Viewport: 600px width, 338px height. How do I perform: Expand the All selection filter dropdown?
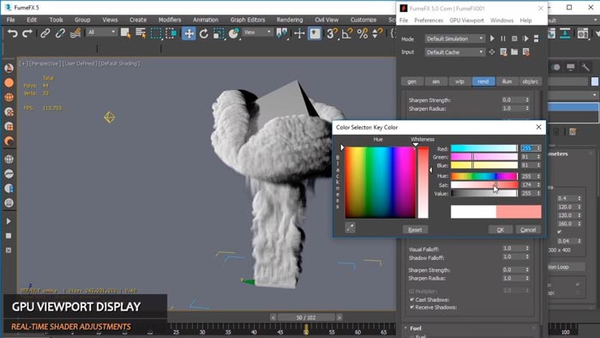(x=101, y=33)
